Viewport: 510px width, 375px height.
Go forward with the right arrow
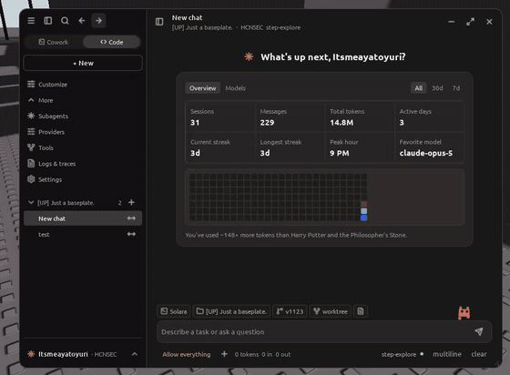[98, 21]
